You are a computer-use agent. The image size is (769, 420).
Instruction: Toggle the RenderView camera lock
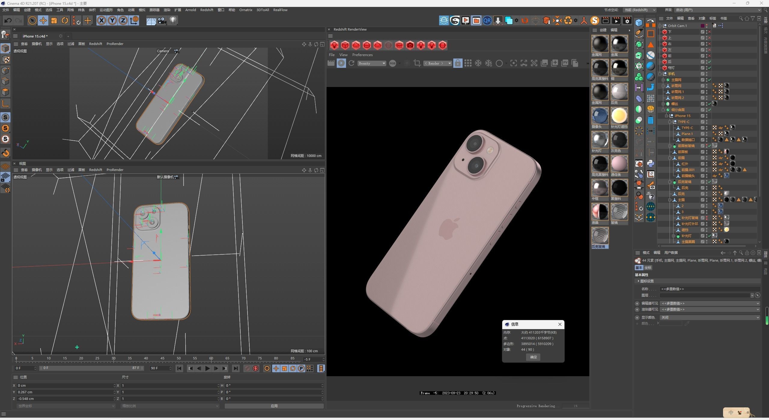(457, 63)
